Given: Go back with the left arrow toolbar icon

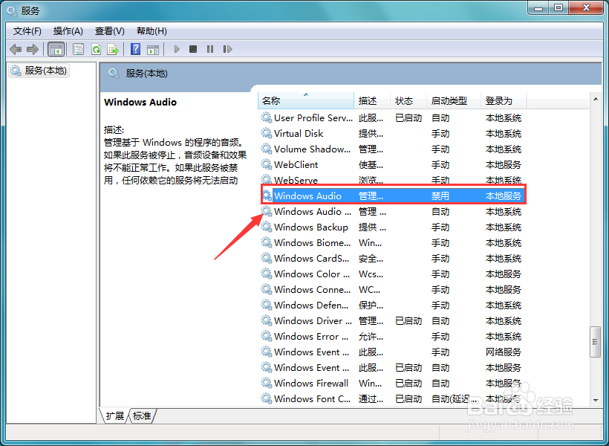Looking at the screenshot, I should (x=15, y=49).
